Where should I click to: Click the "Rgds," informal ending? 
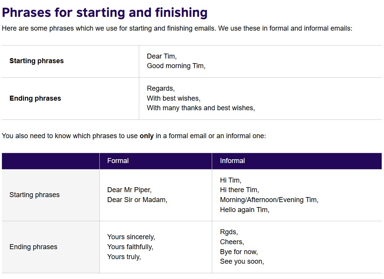[229, 232]
